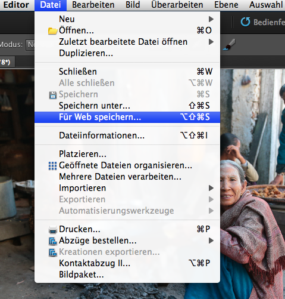Choose Duplizieren... menu entry
285x299 pixels.
tap(127, 53)
